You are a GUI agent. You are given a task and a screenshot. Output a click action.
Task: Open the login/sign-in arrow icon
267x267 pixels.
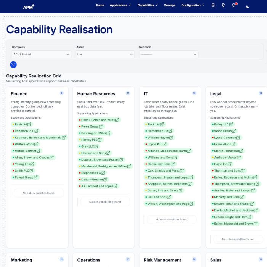pos(213,5)
